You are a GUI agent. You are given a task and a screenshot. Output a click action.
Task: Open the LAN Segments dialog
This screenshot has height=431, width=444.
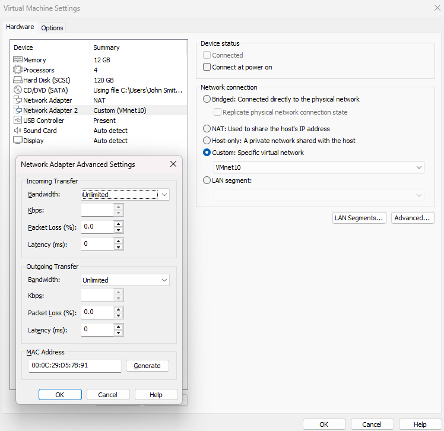coord(359,218)
